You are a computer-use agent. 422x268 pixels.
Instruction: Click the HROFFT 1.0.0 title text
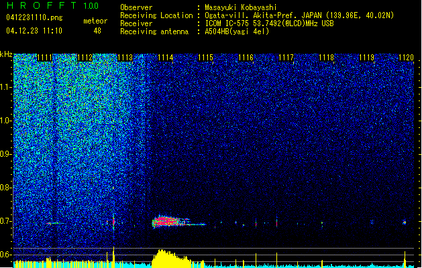point(52,5)
